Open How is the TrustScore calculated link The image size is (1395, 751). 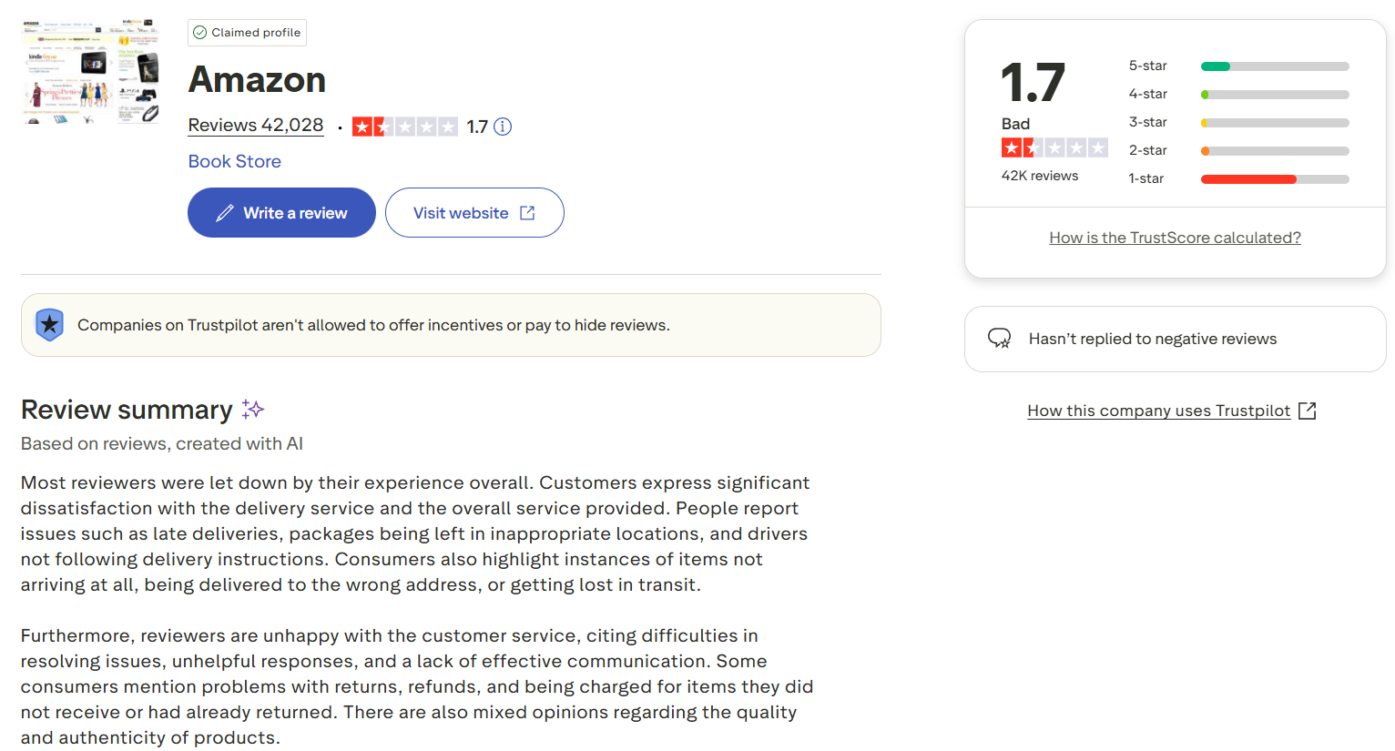(x=1175, y=238)
